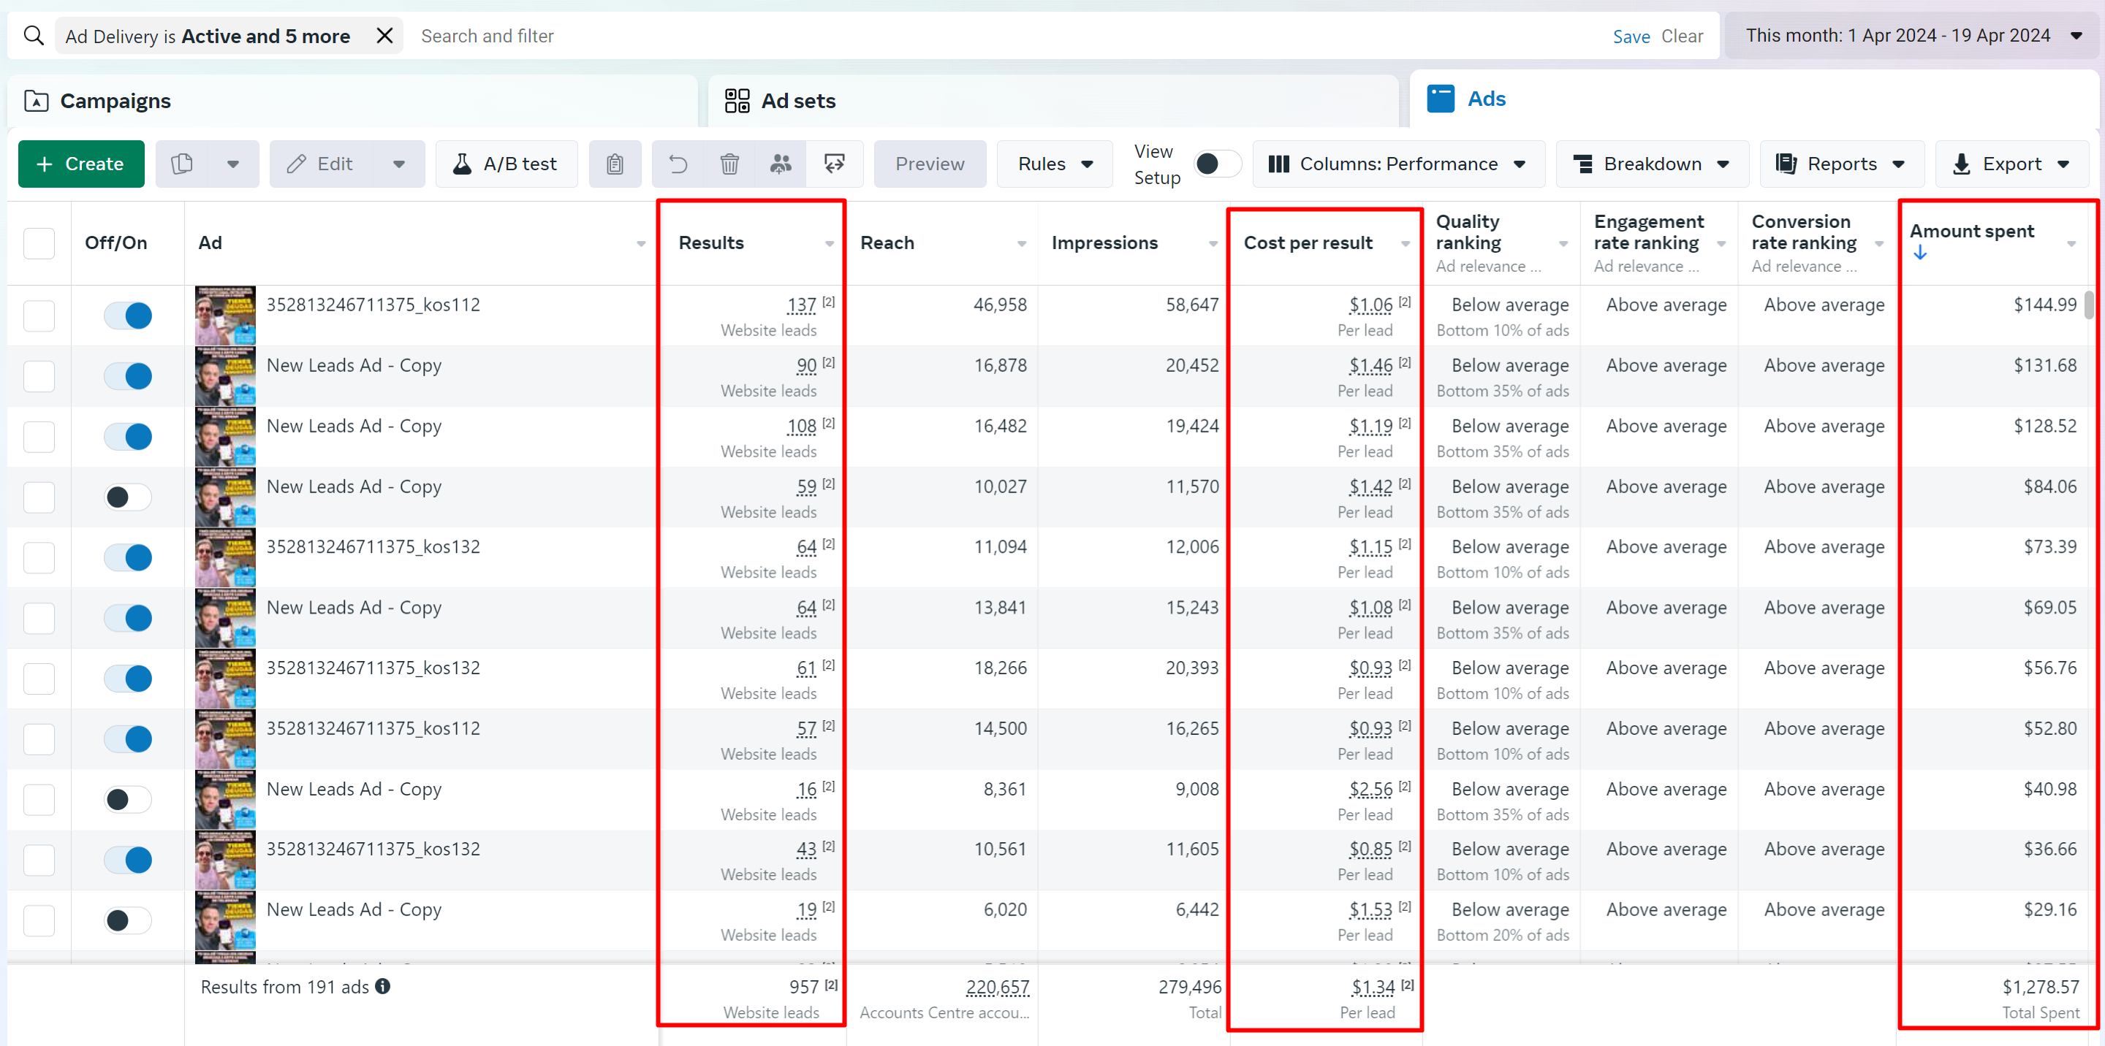Image resolution: width=2105 pixels, height=1046 pixels.
Task: Open the Export dropdown
Action: click(2012, 164)
